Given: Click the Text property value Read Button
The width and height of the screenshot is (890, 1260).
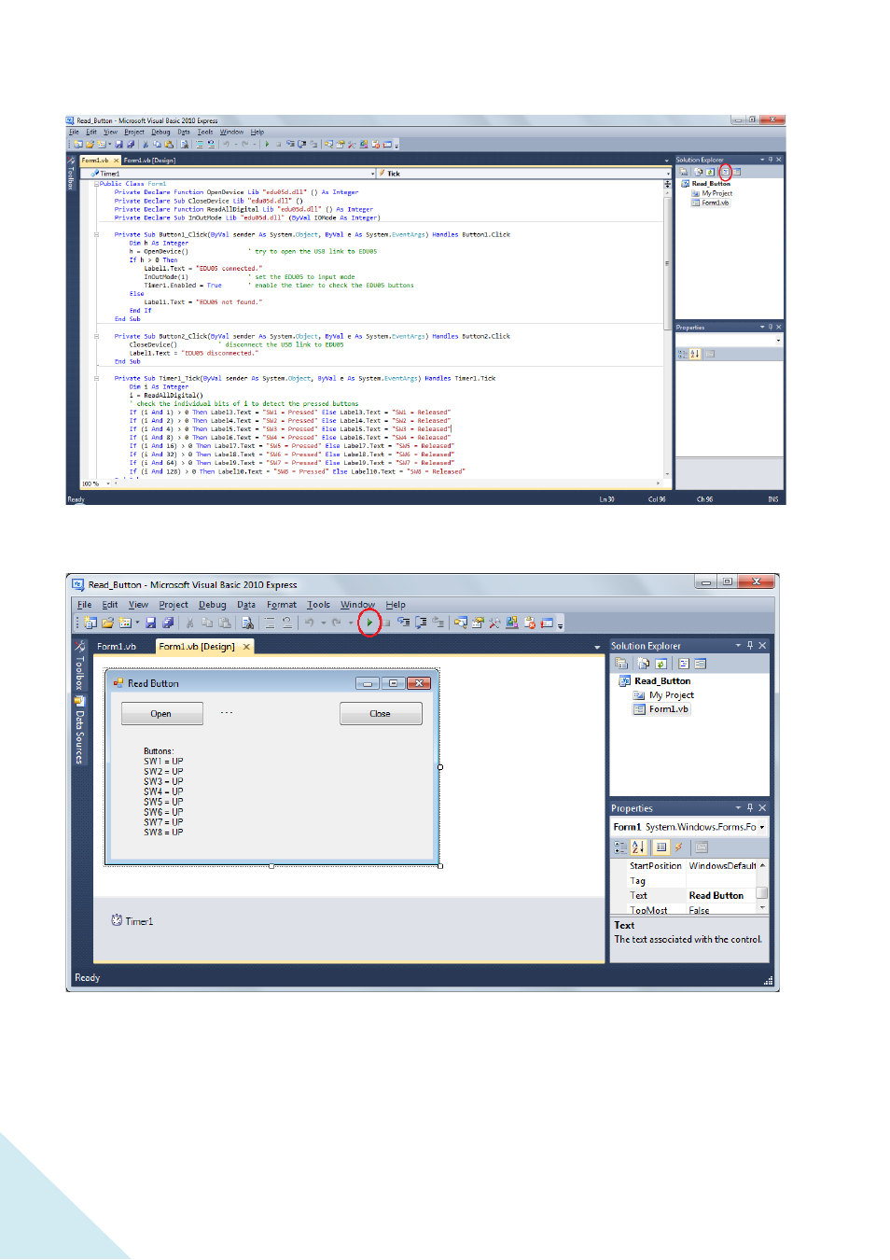Looking at the screenshot, I should [x=716, y=896].
